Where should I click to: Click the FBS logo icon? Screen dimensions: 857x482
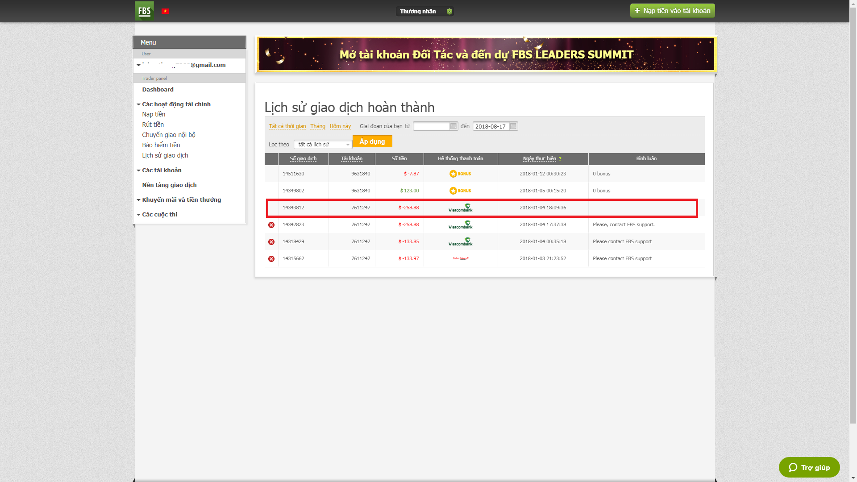[x=144, y=11]
